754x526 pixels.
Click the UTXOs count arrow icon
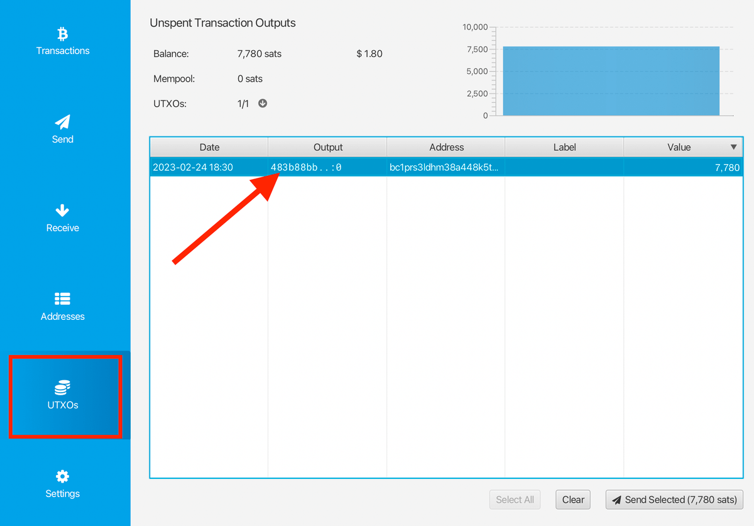pos(263,104)
